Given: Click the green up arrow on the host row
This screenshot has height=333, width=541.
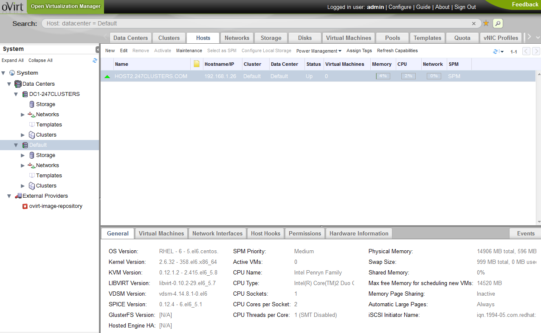Looking at the screenshot, I should [107, 77].
